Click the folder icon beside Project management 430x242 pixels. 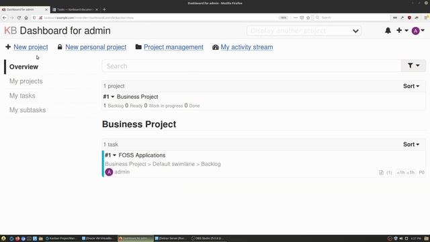click(x=138, y=47)
